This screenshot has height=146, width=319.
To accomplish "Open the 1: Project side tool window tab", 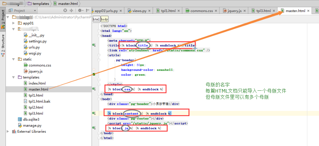I will pyautogui.click(x=3, y=19).
